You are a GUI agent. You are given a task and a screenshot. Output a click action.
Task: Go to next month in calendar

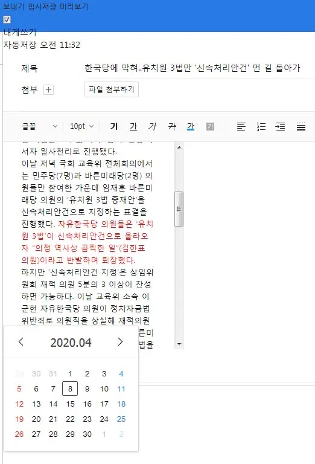[120, 342]
